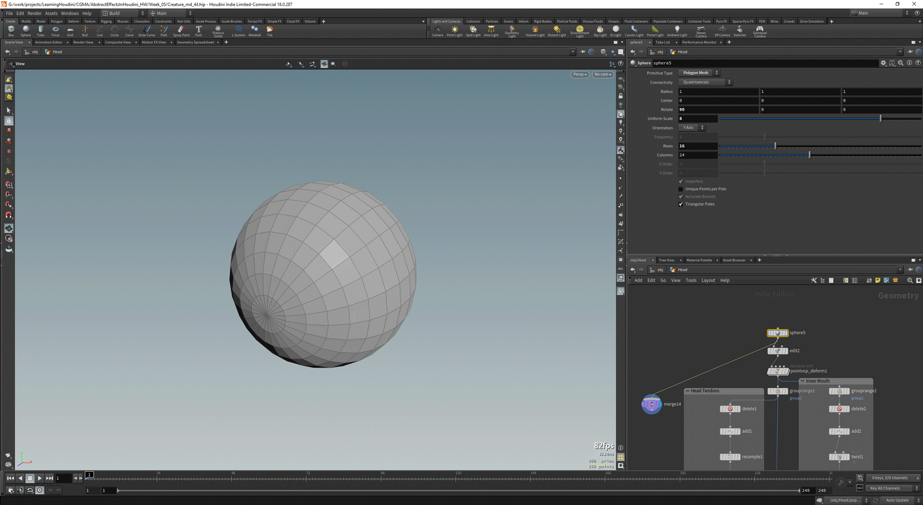Screen dimensions: 923x505
Task: Open the Orientation Y Axis dropdown
Action: pos(692,127)
